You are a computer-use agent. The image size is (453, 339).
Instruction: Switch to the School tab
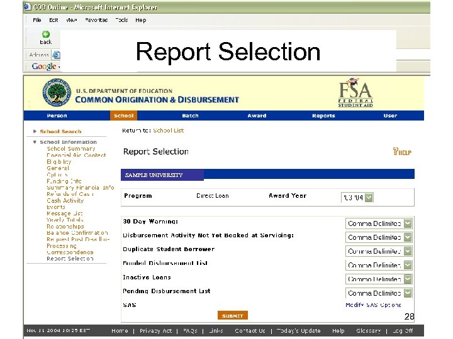click(x=124, y=116)
